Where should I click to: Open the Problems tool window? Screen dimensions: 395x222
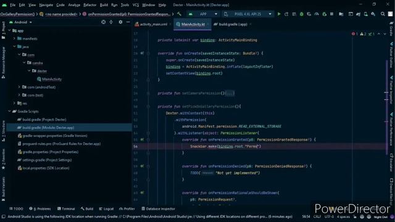(40, 208)
